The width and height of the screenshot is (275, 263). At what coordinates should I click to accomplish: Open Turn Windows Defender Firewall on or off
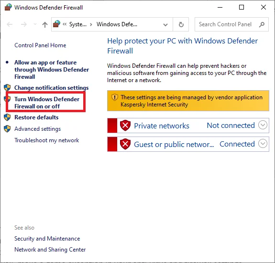pyautogui.click(x=47, y=103)
